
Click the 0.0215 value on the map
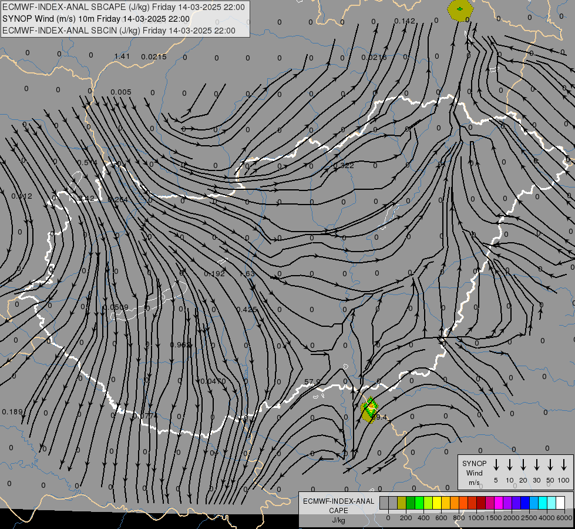pos(154,56)
